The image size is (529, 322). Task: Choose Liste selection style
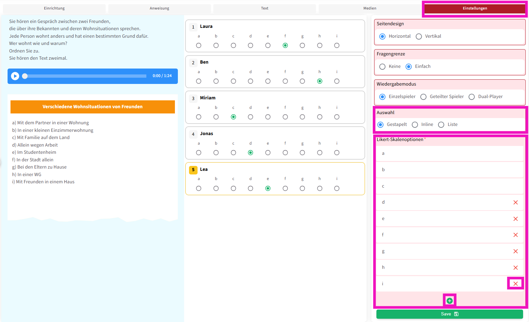point(441,125)
